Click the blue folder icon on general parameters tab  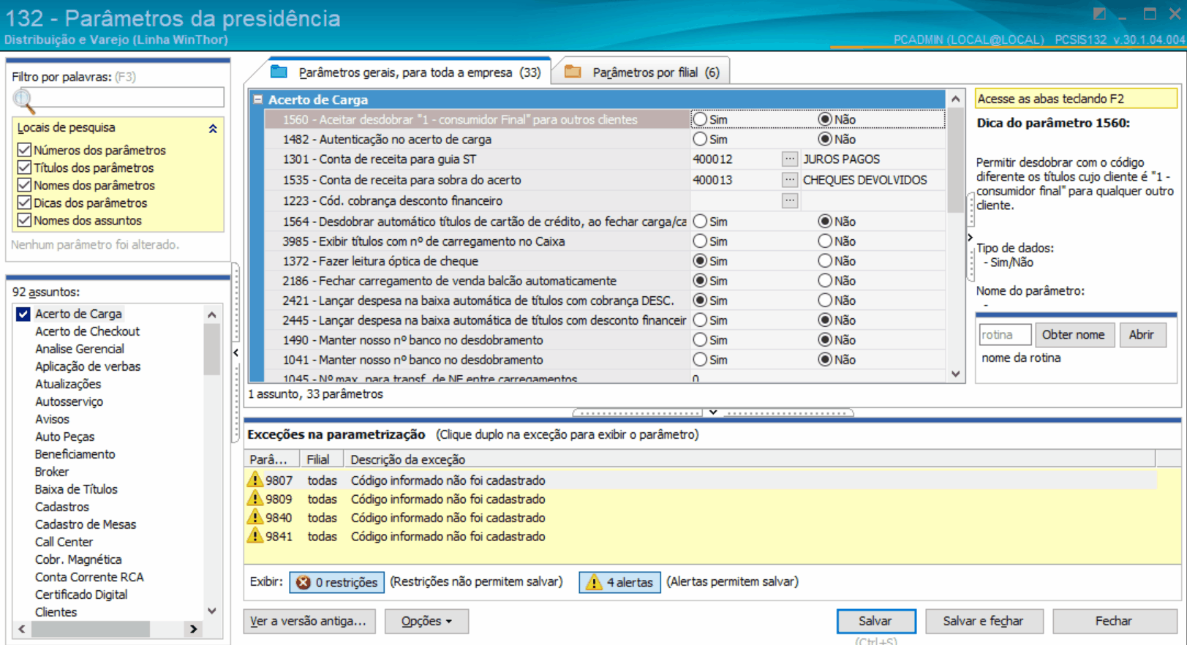tap(279, 72)
